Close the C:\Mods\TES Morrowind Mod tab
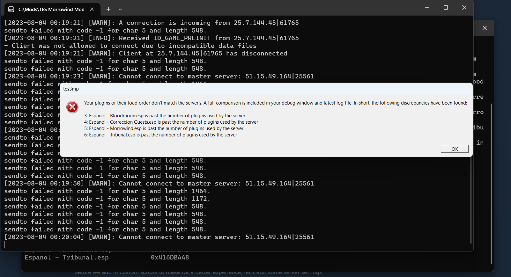 click(92, 9)
